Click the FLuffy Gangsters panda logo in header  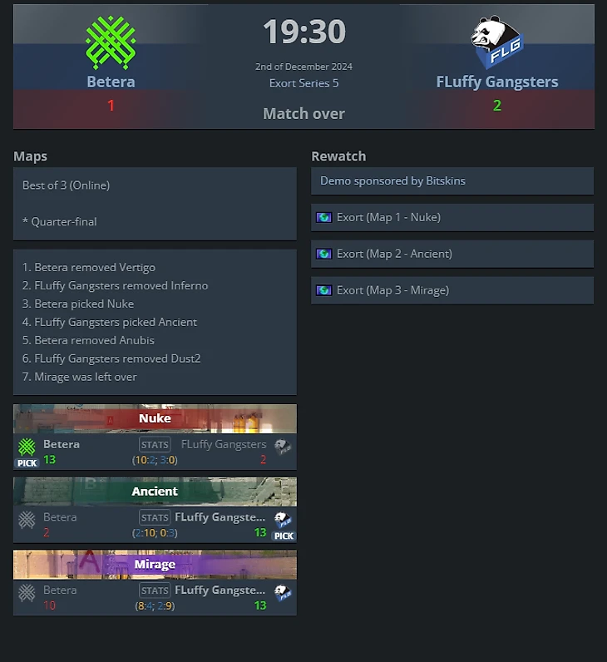(x=497, y=42)
